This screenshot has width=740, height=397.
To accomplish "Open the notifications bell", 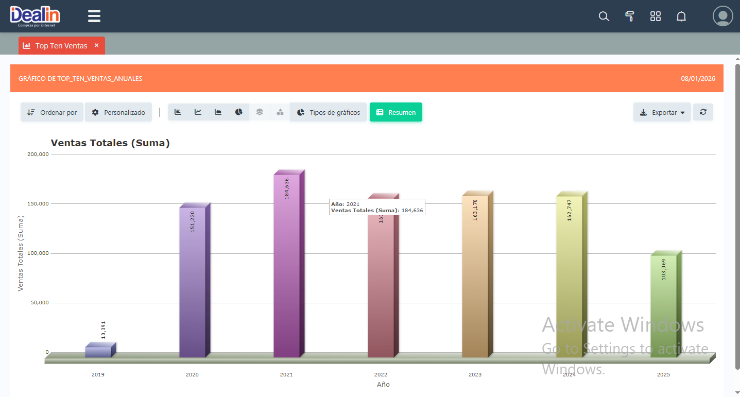I will (681, 16).
